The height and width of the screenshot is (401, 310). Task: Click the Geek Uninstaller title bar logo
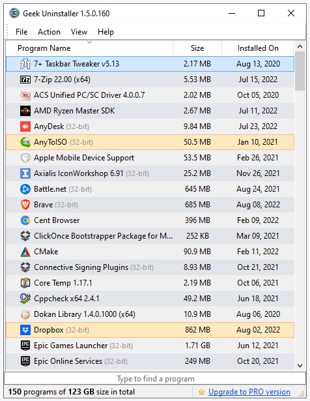pyautogui.click(x=14, y=13)
